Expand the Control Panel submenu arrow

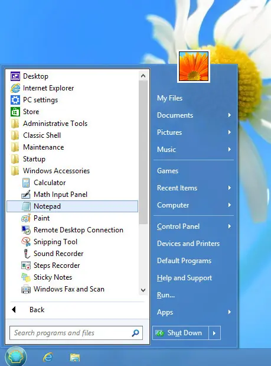click(x=230, y=226)
